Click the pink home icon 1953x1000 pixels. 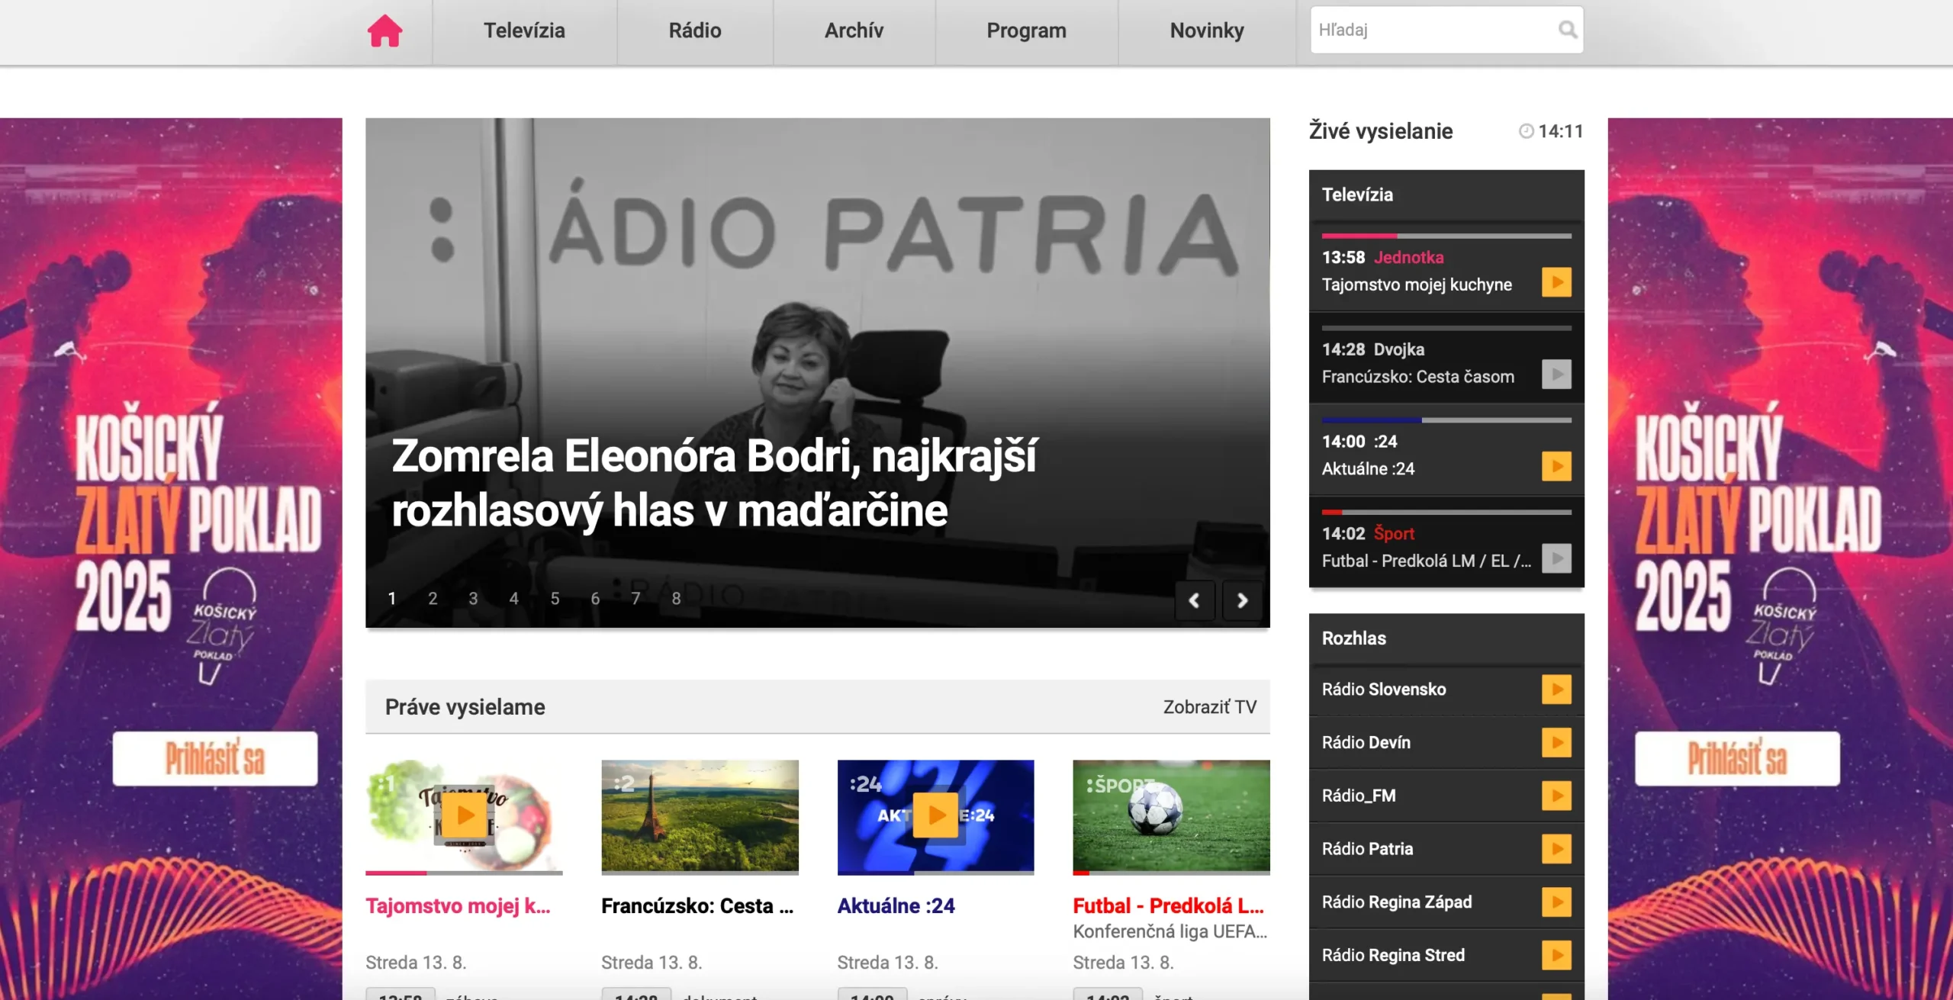[x=384, y=31]
